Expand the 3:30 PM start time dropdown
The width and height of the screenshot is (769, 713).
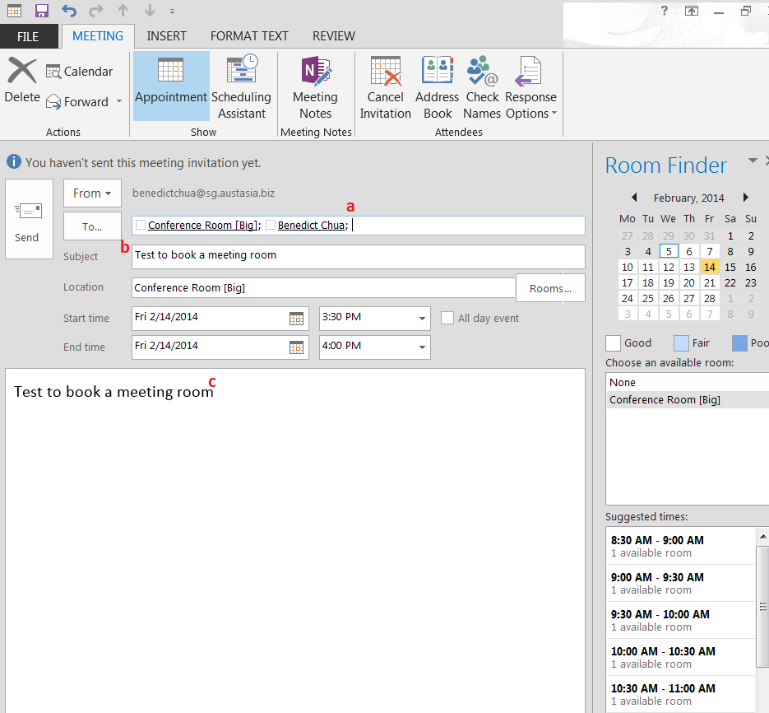click(422, 319)
